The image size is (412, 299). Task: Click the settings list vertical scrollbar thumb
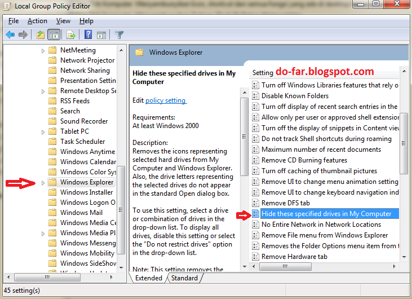(x=404, y=143)
